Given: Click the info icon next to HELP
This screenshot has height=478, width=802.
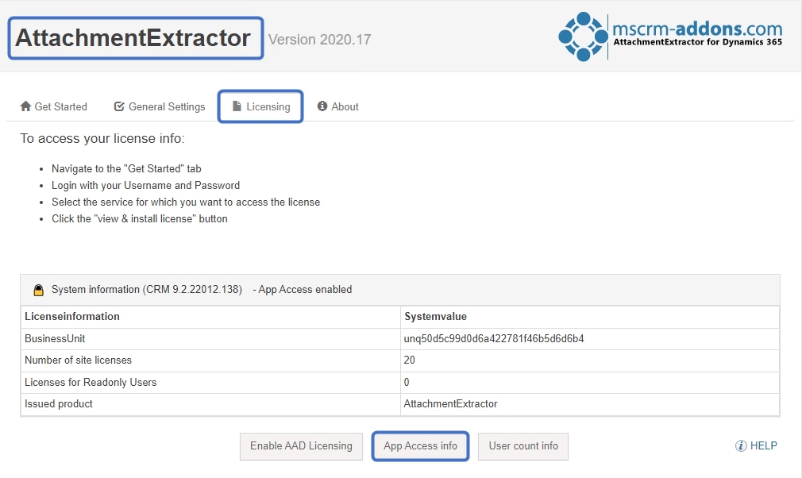Looking at the screenshot, I should coord(741,445).
